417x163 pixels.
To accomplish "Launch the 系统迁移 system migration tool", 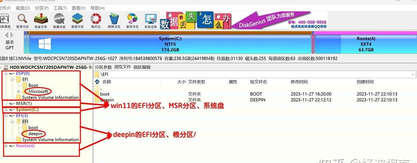I will pos(151,21).
